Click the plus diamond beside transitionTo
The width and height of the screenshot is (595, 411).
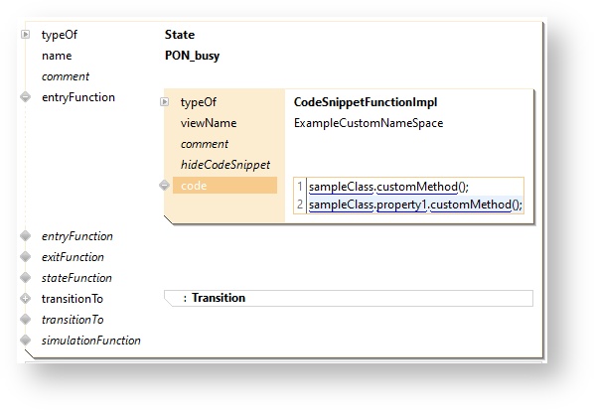25,299
